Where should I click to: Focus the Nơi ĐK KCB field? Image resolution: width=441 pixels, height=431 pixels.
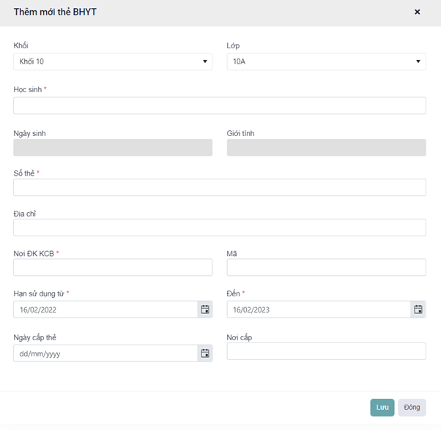pyautogui.click(x=113, y=267)
